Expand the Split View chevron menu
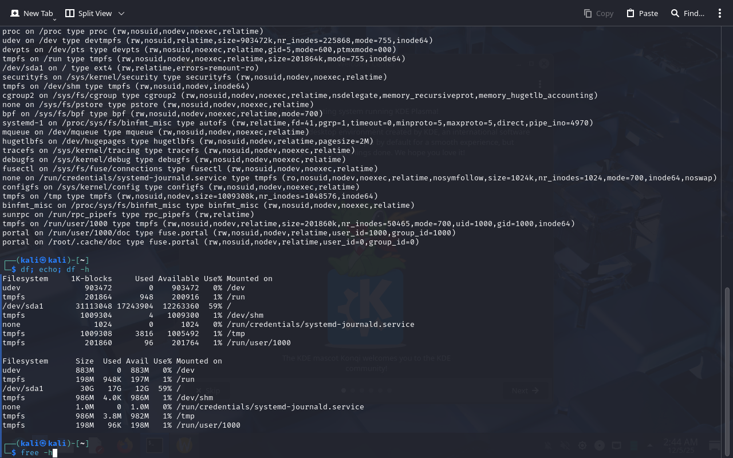Viewport: 733px width, 458px height. (x=121, y=13)
